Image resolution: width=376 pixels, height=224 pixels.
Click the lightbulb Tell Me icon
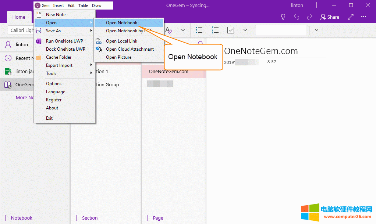[283, 17]
